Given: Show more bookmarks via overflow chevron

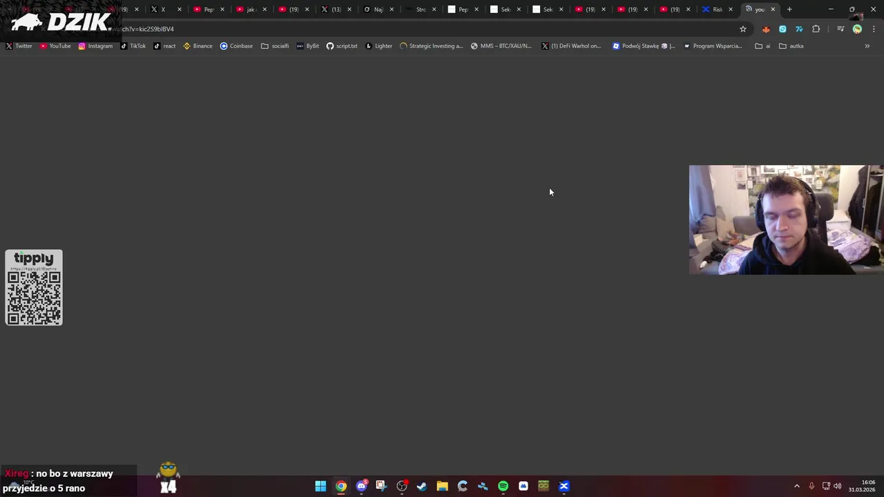Looking at the screenshot, I should (867, 46).
